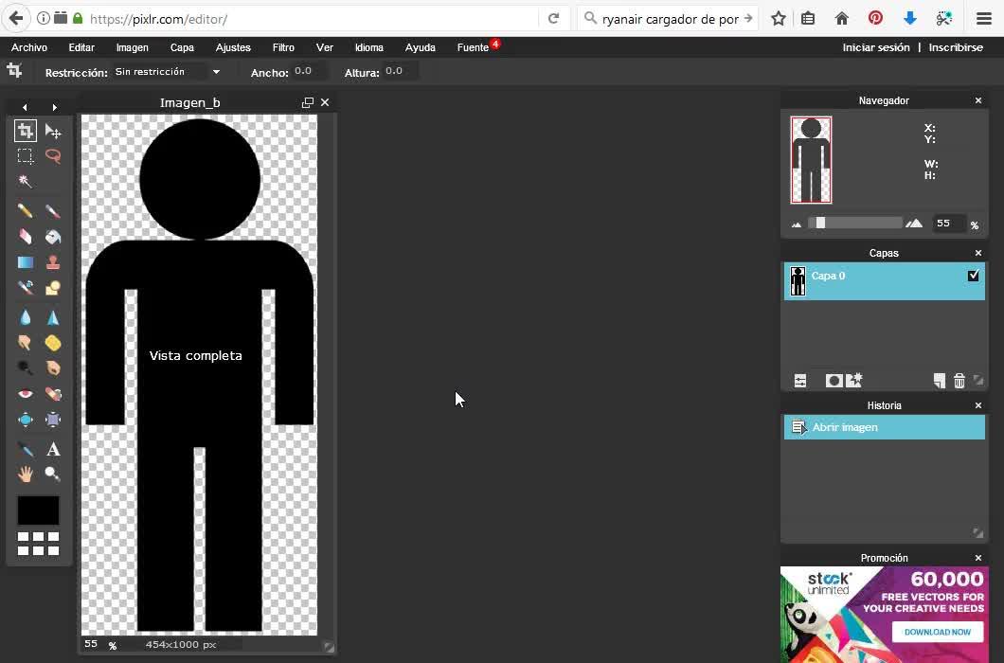The width and height of the screenshot is (1004, 663).
Task: Click the Navegador zoom percentage field
Action: (947, 224)
